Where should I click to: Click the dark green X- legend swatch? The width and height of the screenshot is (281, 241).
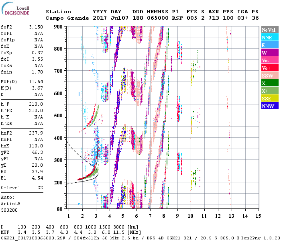click(269, 83)
